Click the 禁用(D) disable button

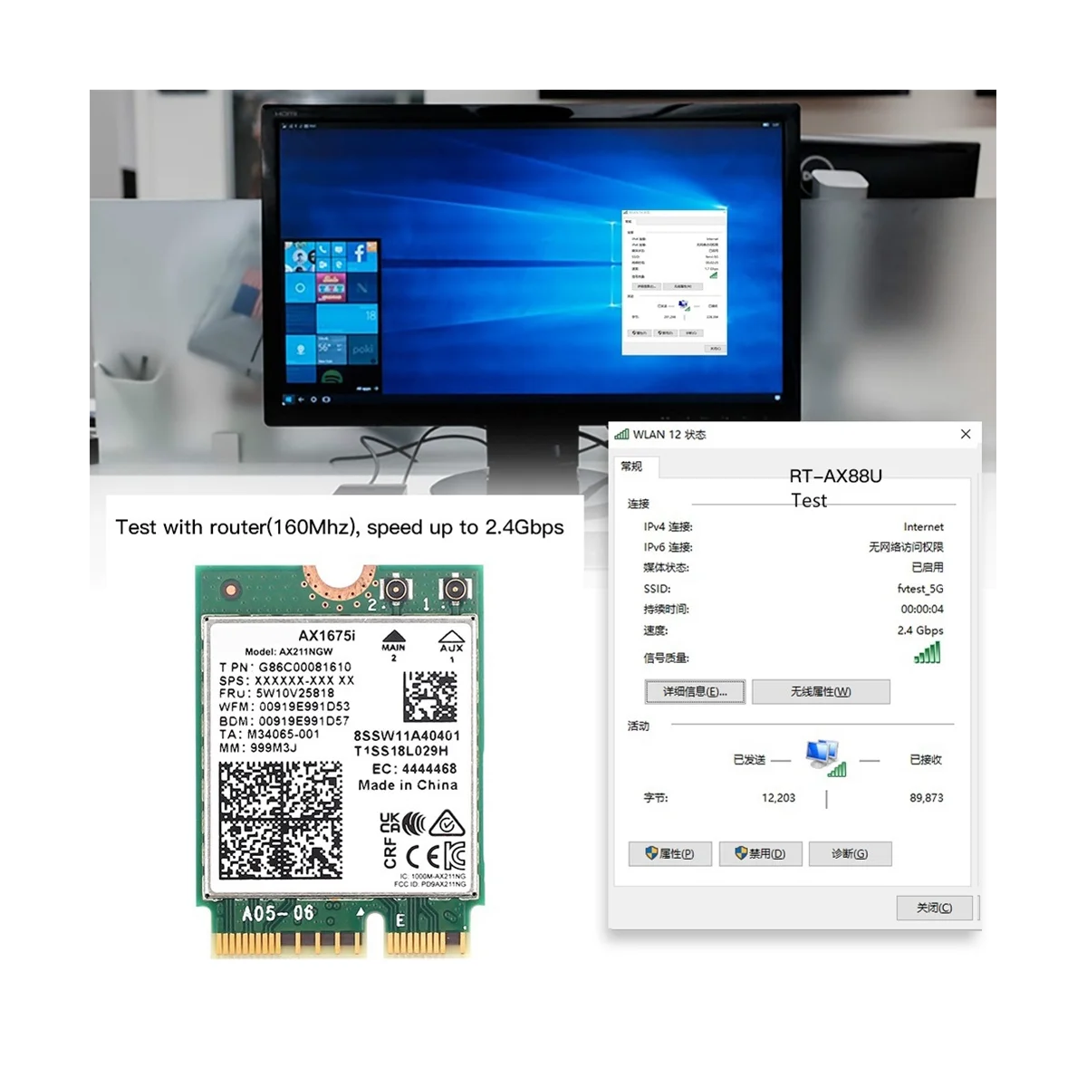[x=761, y=853]
